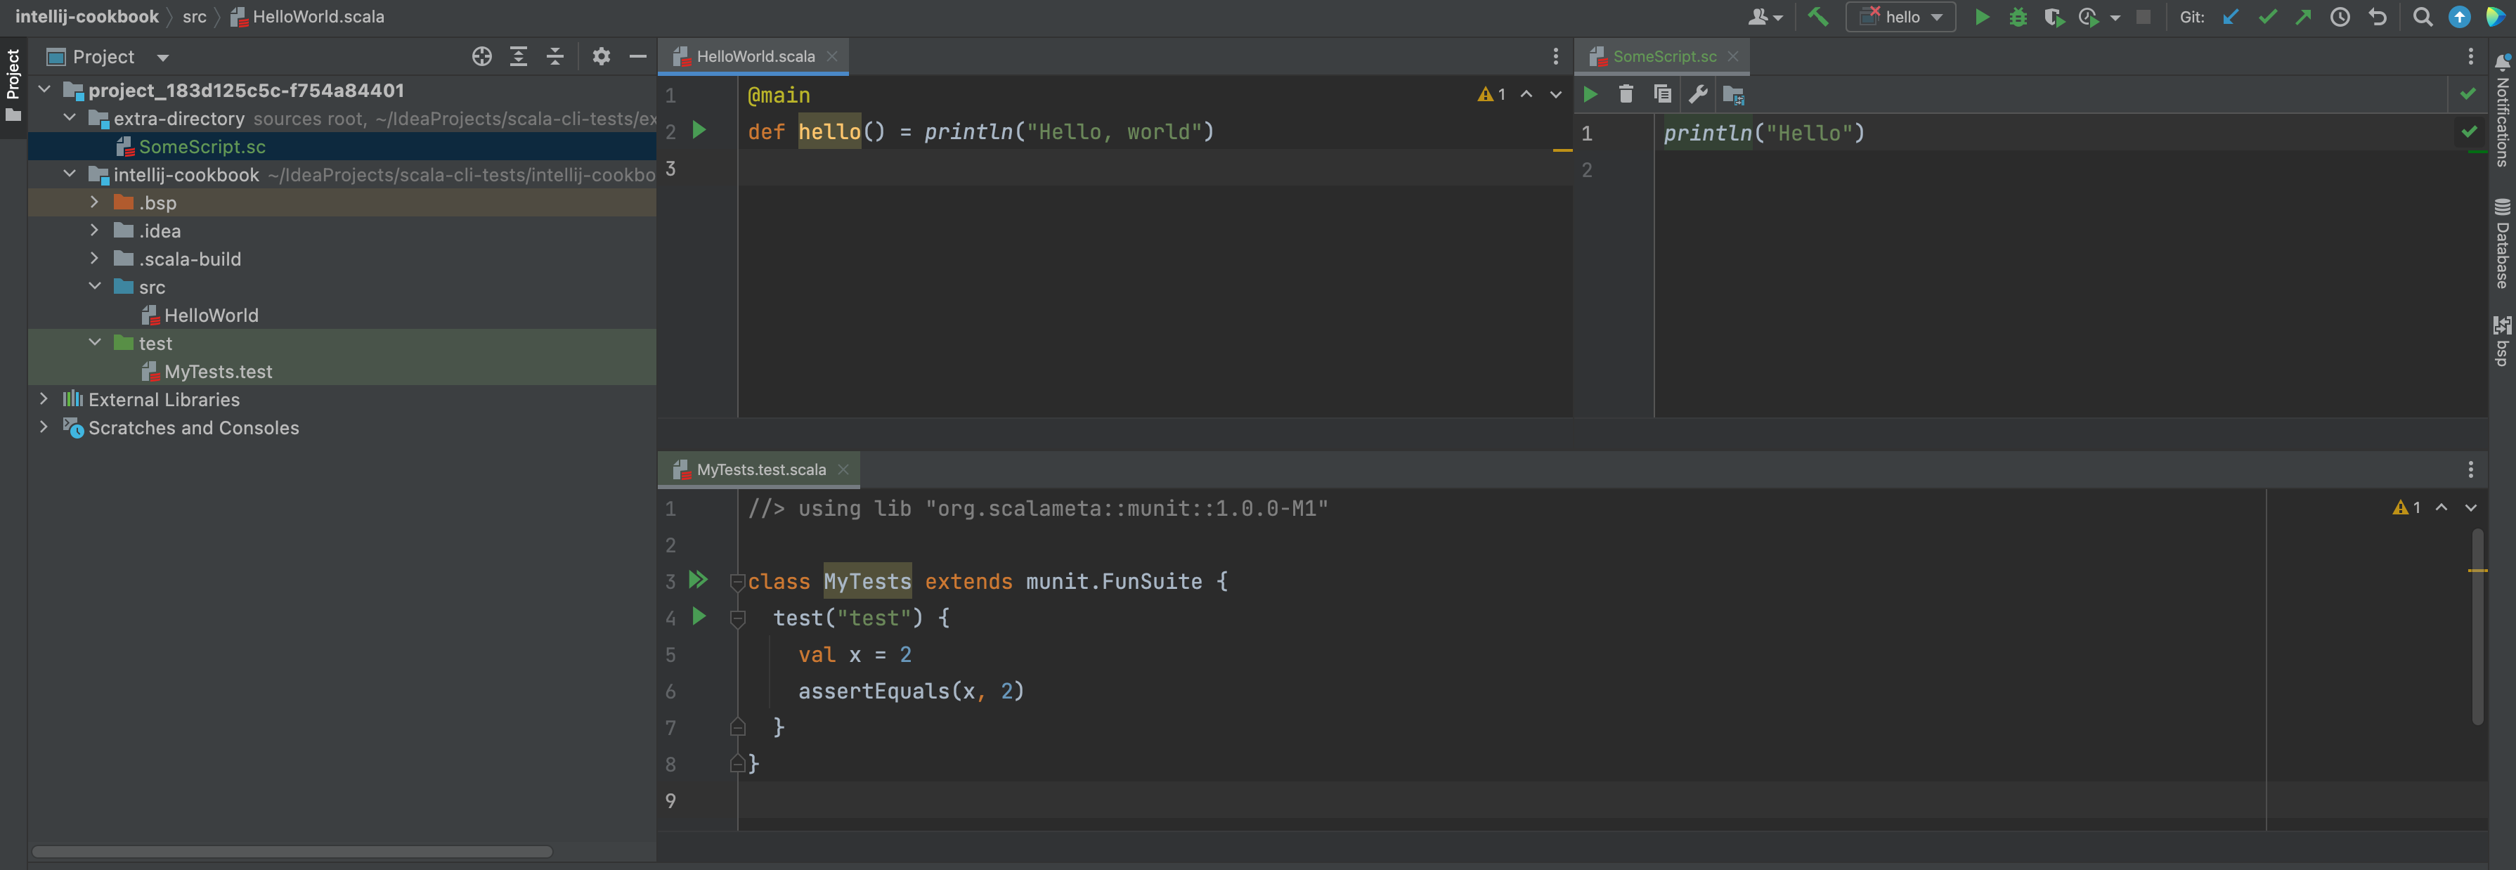Open Search Everywhere magnifier icon
This screenshot has width=2516, height=870.
[x=2423, y=17]
